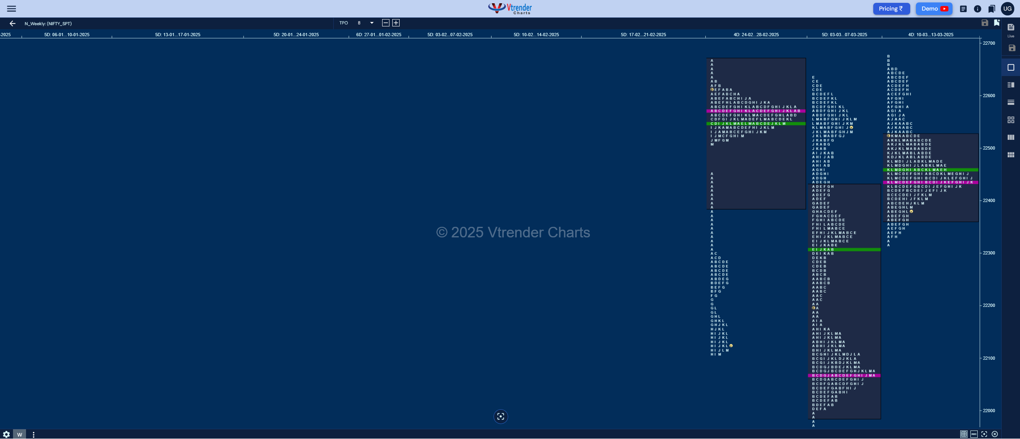Screen dimensions: 1020x439
Task: Go back with the arrow icon
Action: tap(13, 24)
